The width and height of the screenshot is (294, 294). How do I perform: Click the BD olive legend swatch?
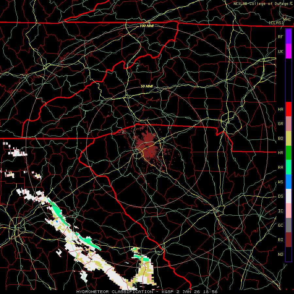tap(288, 138)
